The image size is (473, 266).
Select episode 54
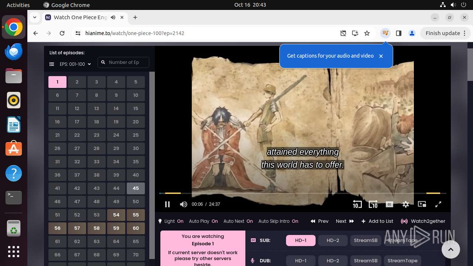click(116, 215)
